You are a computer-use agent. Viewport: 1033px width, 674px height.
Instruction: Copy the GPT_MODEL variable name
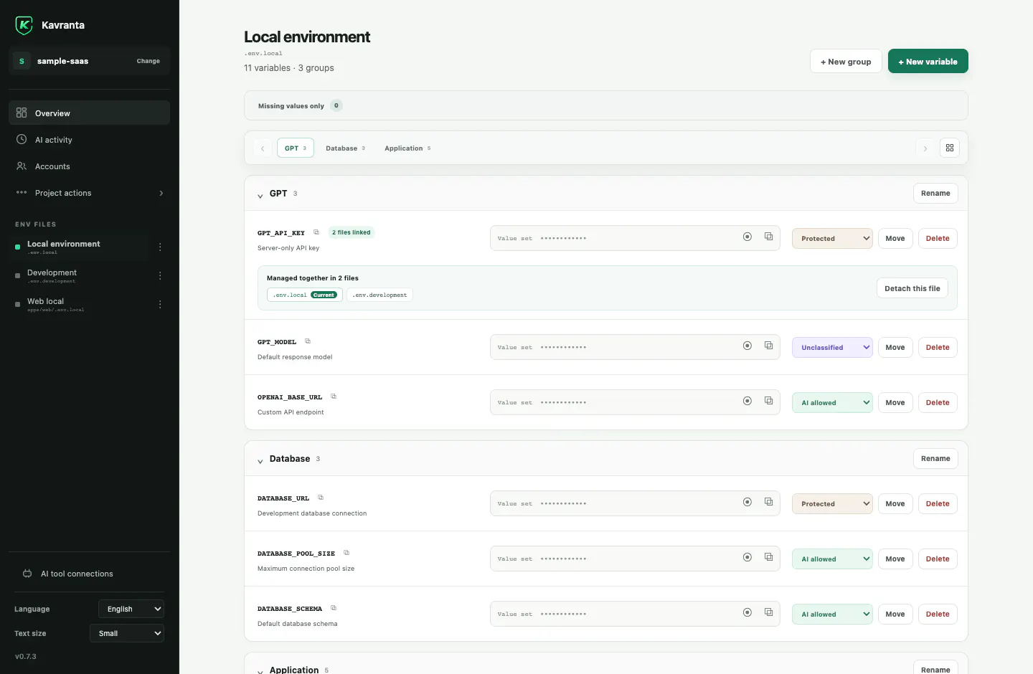[x=308, y=341]
